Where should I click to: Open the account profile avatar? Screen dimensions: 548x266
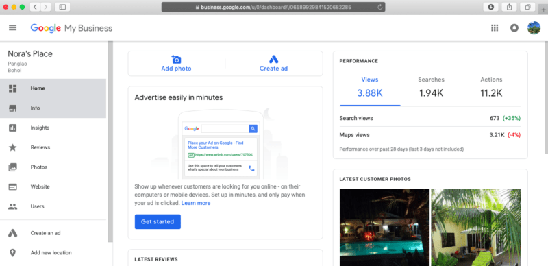click(x=534, y=28)
